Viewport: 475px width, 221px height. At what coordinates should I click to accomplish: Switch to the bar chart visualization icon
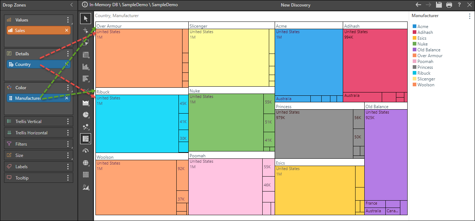86,67
